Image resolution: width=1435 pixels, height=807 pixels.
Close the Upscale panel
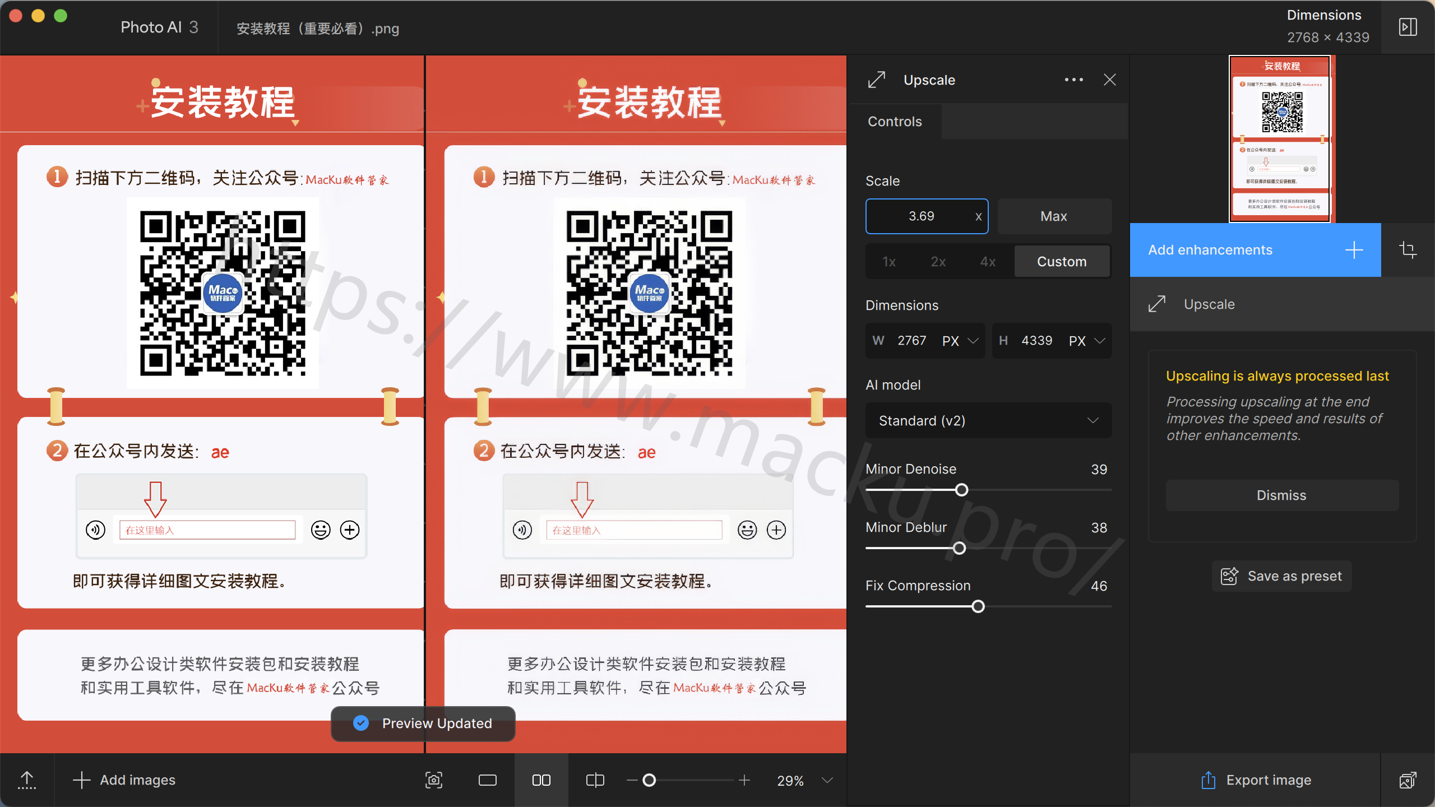1109,80
